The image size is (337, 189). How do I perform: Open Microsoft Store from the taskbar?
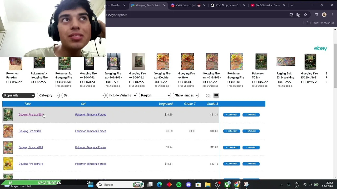pos(198,185)
